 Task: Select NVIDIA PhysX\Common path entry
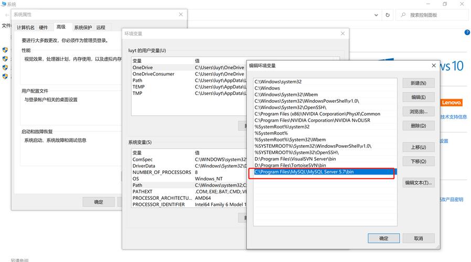tap(325, 114)
